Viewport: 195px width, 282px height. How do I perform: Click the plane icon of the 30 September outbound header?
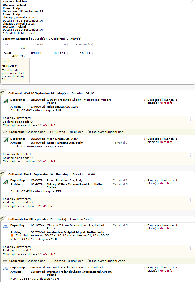2,218
